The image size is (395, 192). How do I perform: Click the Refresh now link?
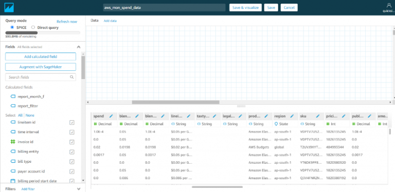pos(67,22)
